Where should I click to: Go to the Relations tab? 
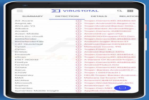[x=129, y=16]
